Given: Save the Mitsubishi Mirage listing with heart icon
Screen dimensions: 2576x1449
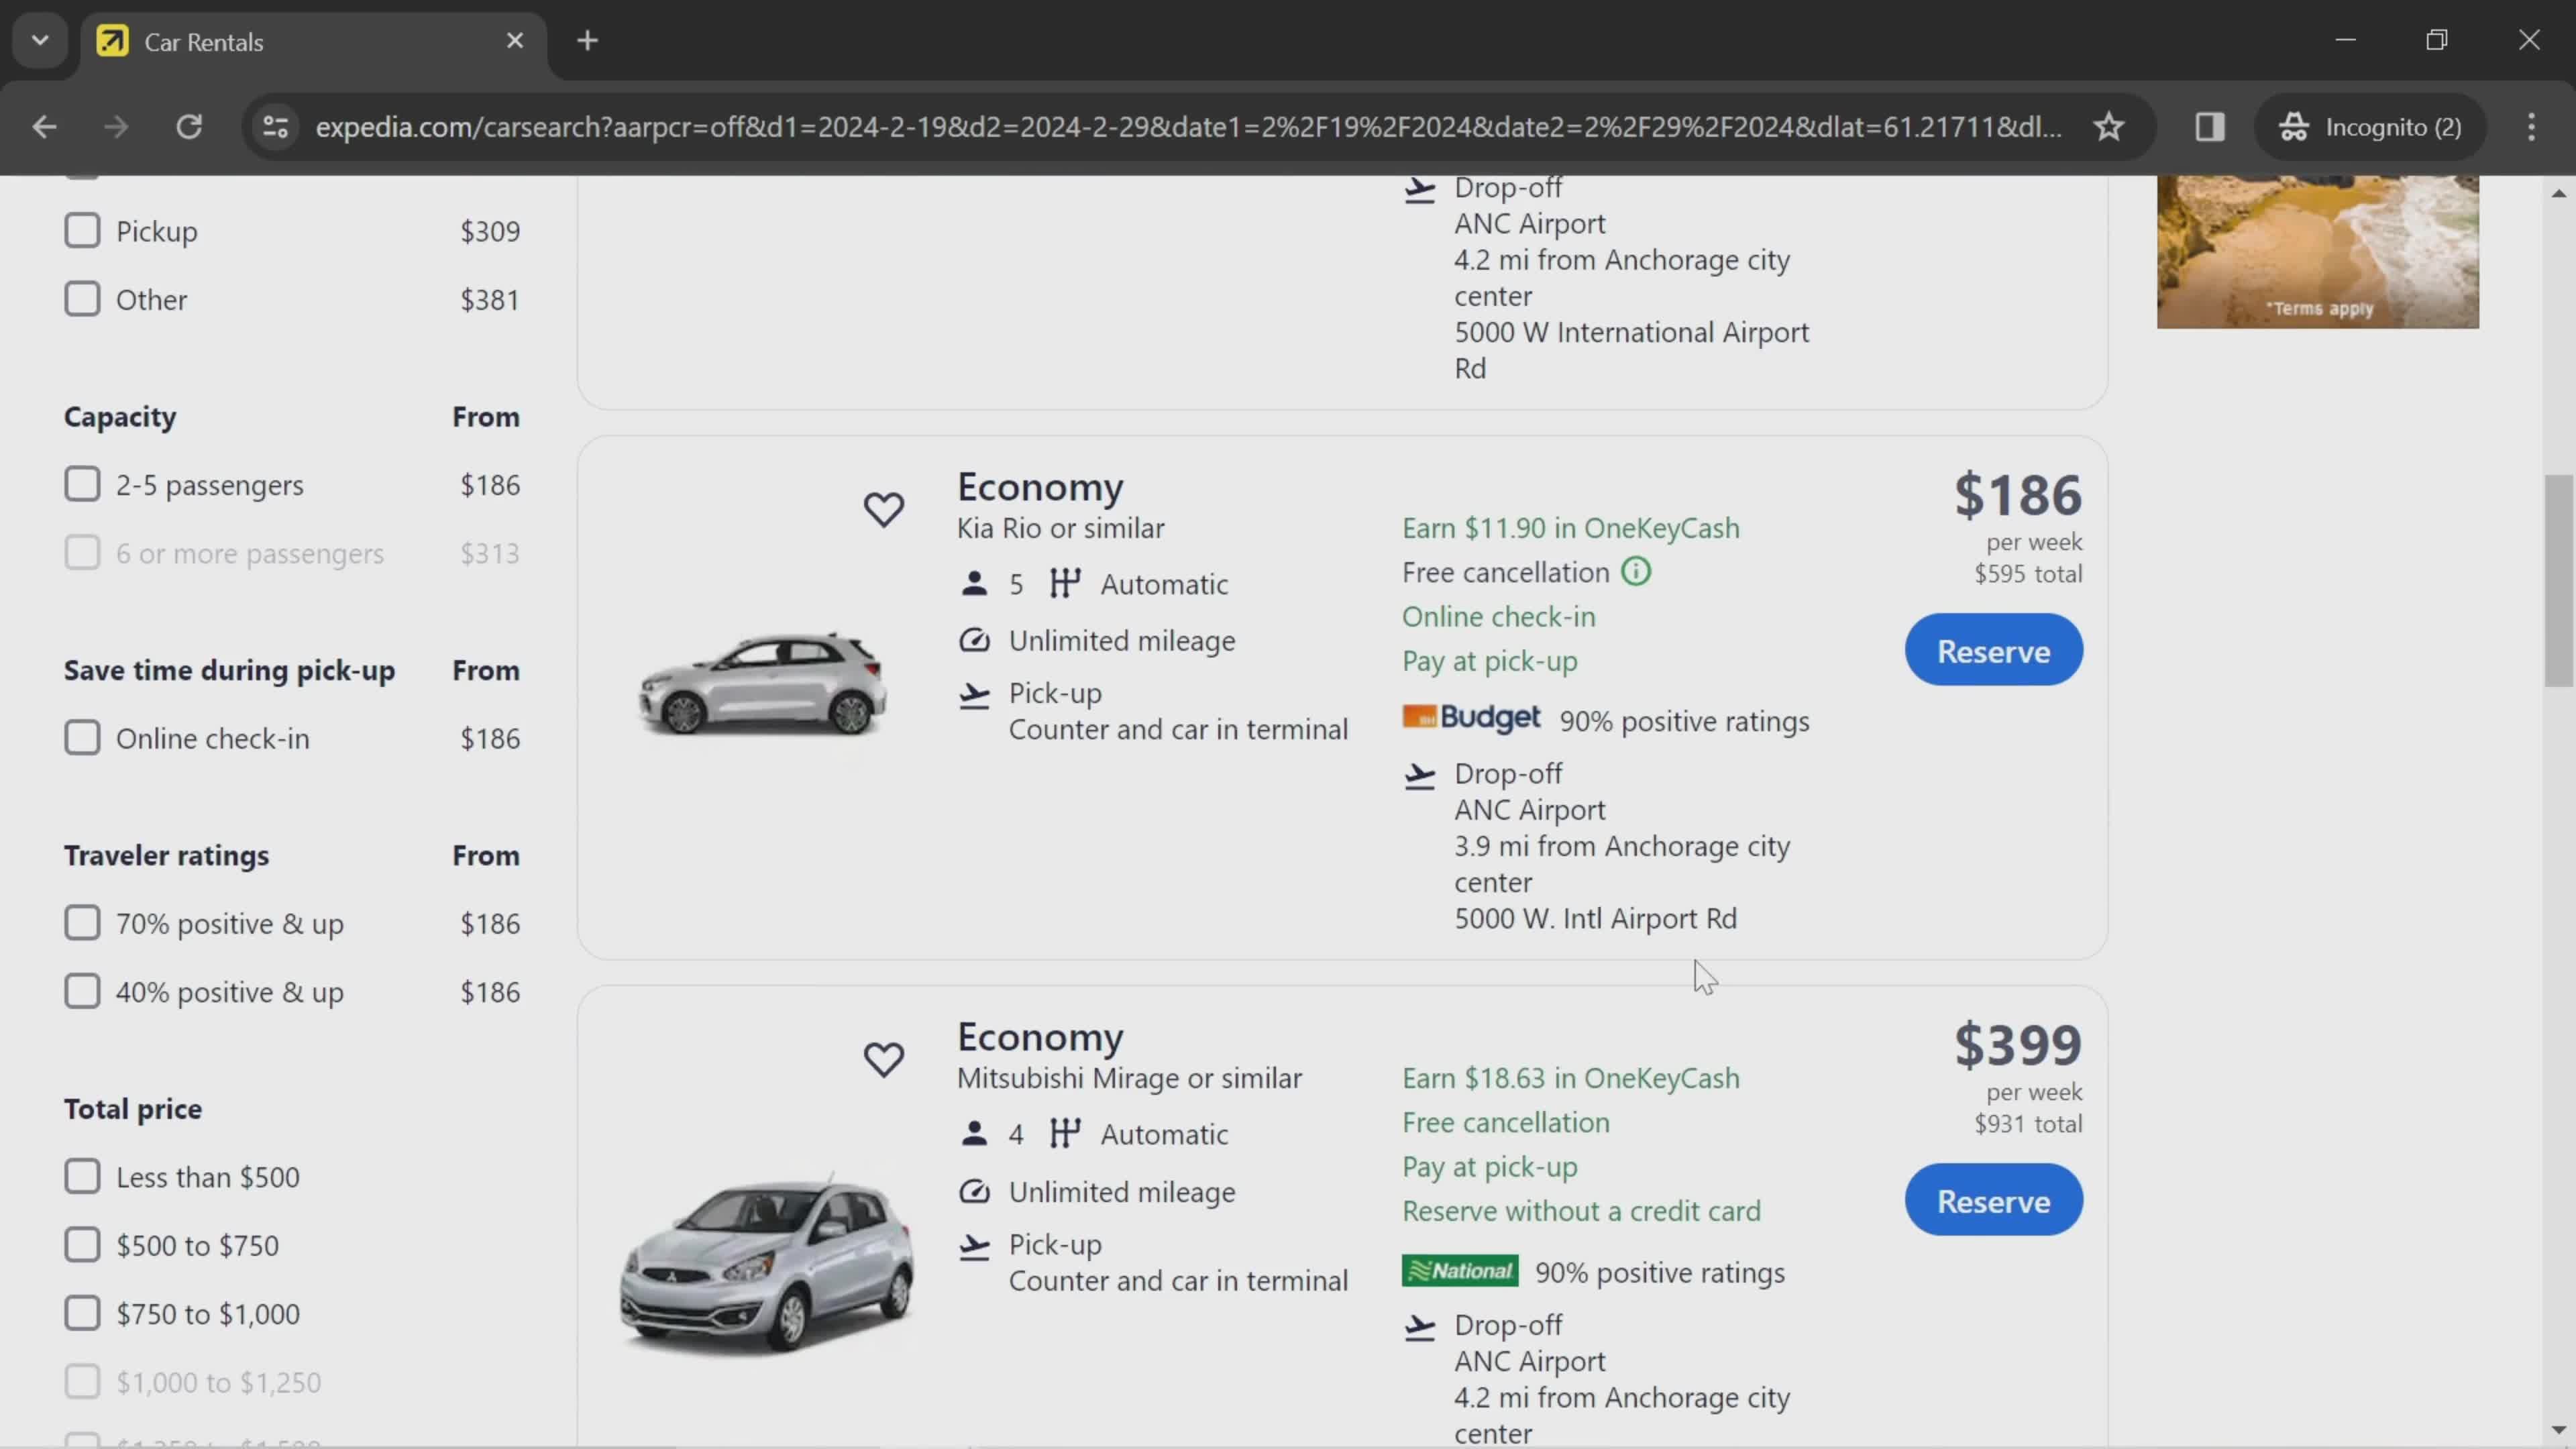Looking at the screenshot, I should click(883, 1059).
